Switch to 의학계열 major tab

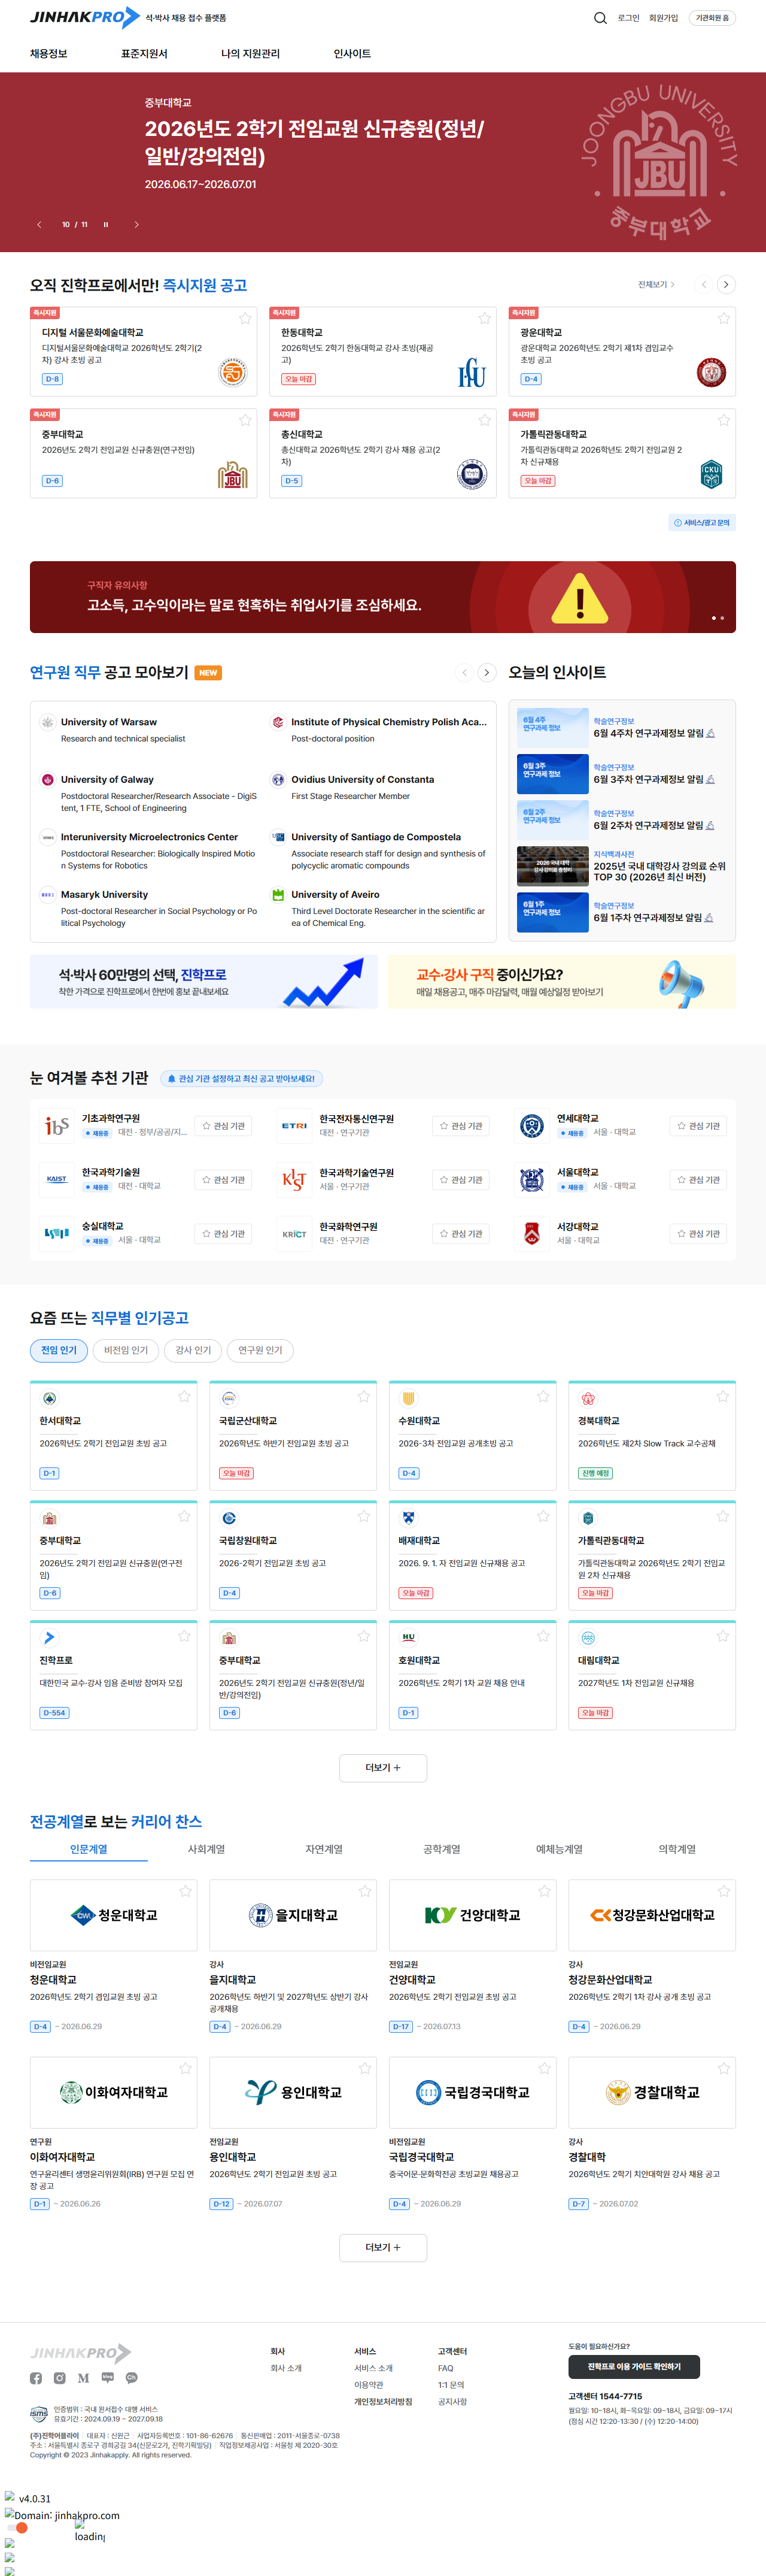[x=677, y=1850]
